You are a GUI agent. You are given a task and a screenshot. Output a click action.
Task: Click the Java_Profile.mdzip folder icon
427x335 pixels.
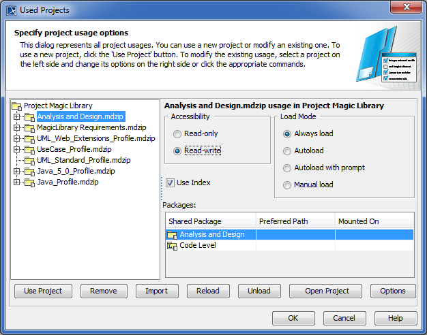point(29,182)
